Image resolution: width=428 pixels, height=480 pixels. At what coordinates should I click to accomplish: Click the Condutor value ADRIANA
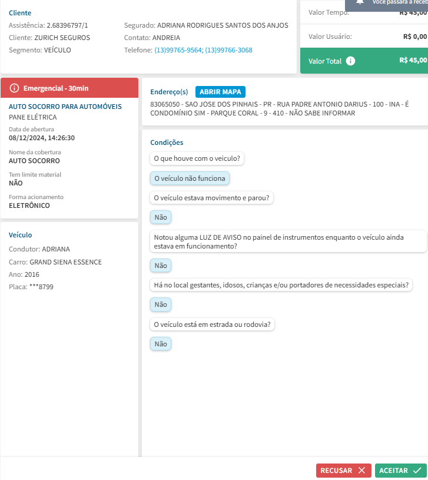pyautogui.click(x=56, y=249)
